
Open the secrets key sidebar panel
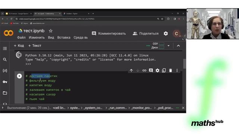[x=5, y=82]
